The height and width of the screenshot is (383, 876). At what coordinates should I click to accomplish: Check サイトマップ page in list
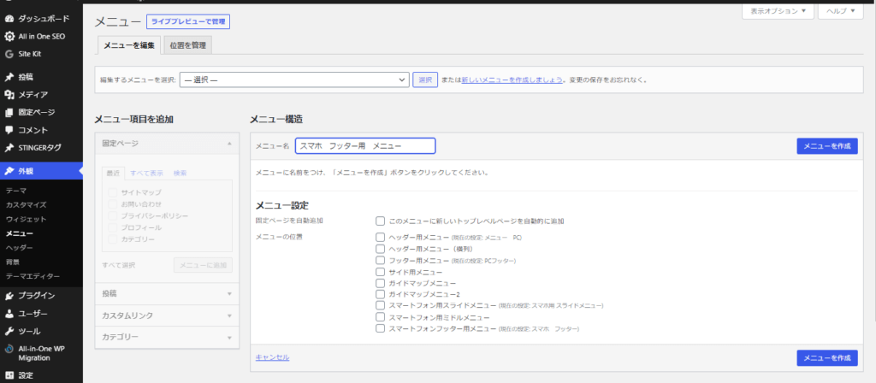[113, 192]
